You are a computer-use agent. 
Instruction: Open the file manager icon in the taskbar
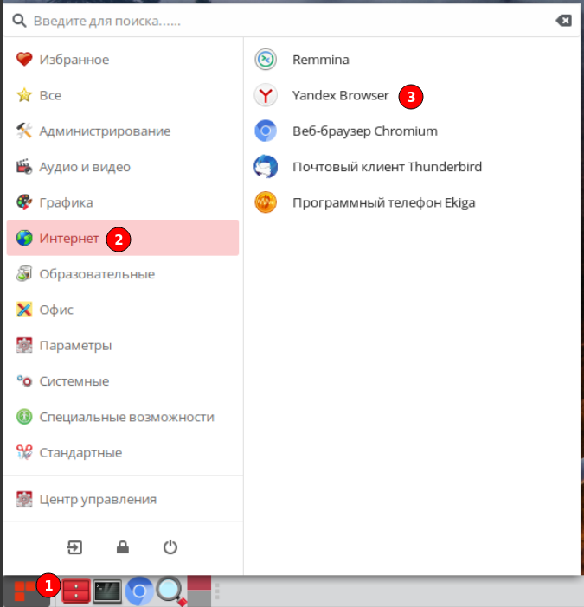[x=76, y=591]
